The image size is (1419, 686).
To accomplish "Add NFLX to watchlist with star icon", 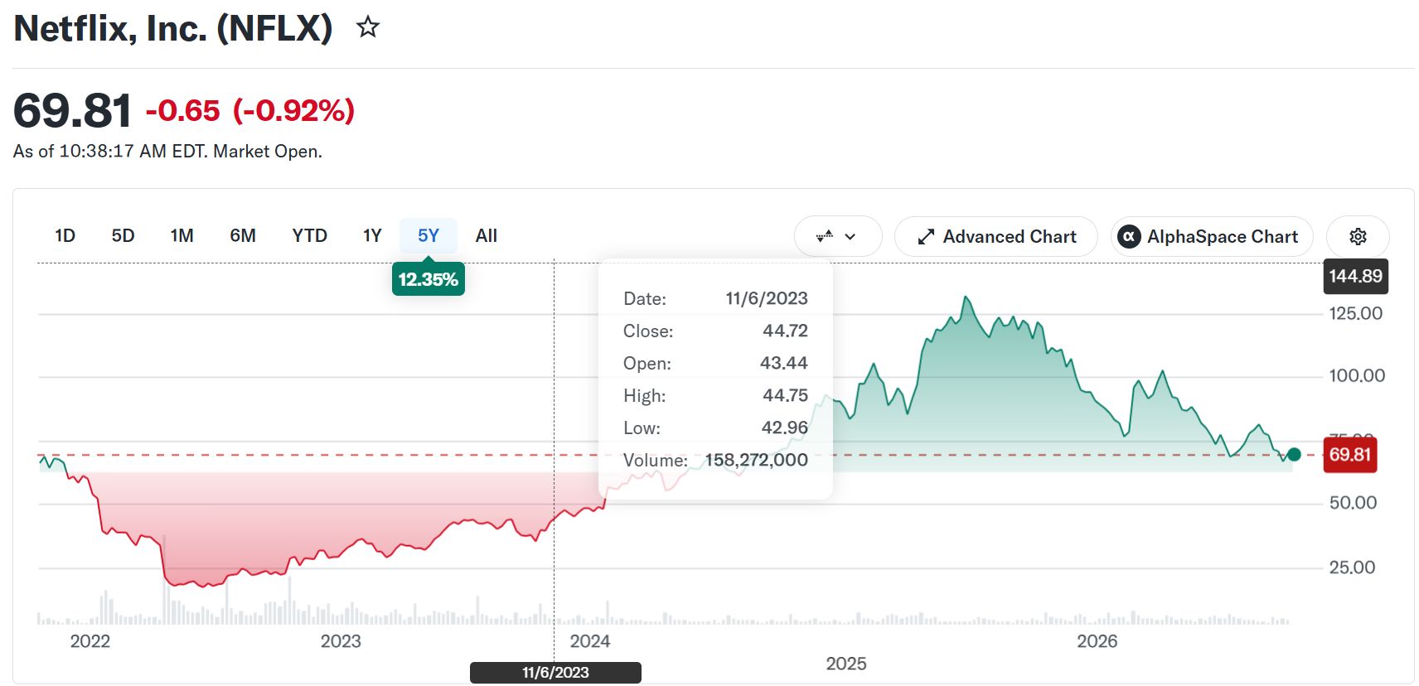I will pos(368,27).
